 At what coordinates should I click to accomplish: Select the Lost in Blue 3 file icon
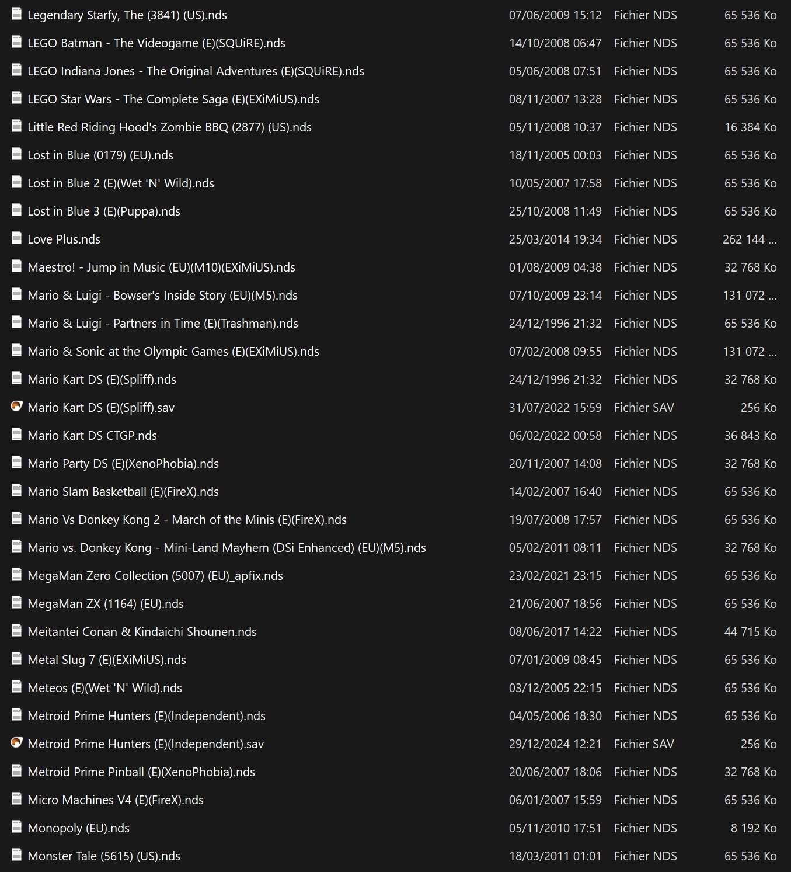coord(16,210)
